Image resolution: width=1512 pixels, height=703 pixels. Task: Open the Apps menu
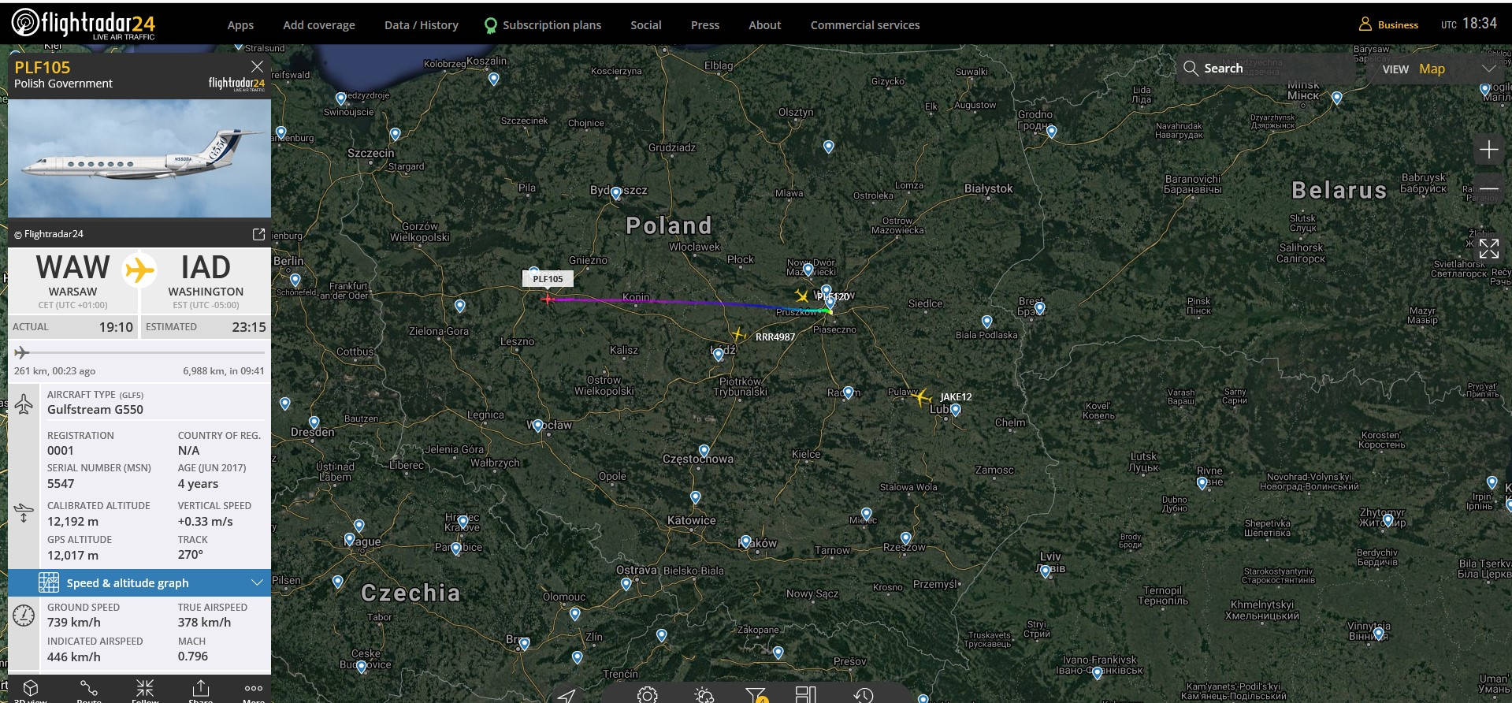coord(240,25)
